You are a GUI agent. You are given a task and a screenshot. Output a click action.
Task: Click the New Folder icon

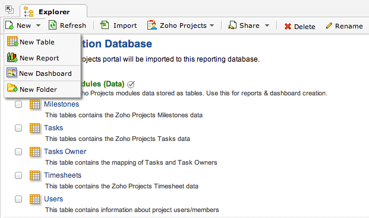tap(12, 88)
